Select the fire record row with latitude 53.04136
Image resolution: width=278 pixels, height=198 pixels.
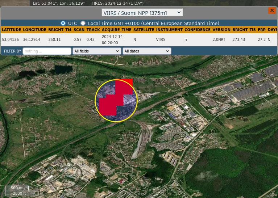click(109, 40)
